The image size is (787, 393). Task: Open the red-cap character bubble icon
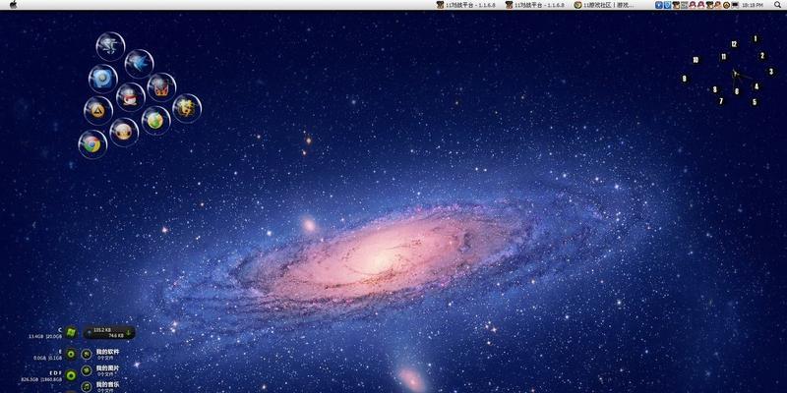tap(131, 96)
